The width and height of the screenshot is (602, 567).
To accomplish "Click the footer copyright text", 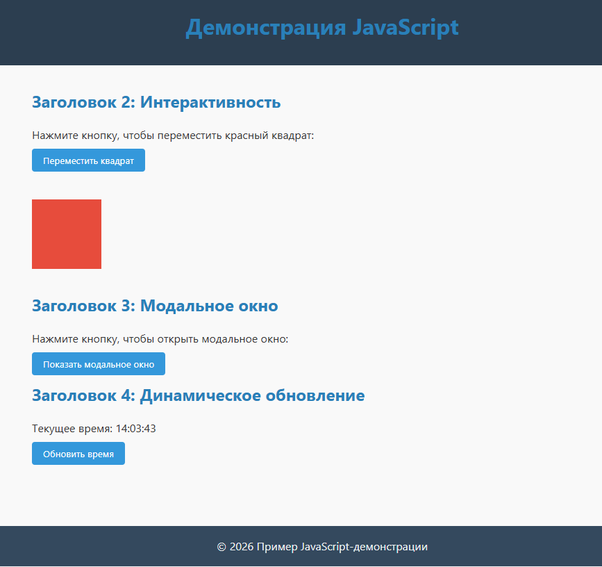I will (x=322, y=547).
